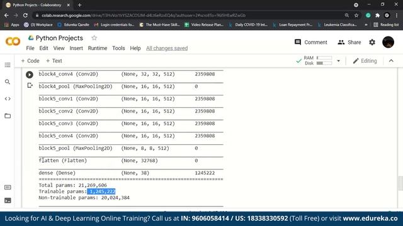Click the notebook vertical scrollbar
The width and height of the screenshot is (403, 226).
(400, 183)
